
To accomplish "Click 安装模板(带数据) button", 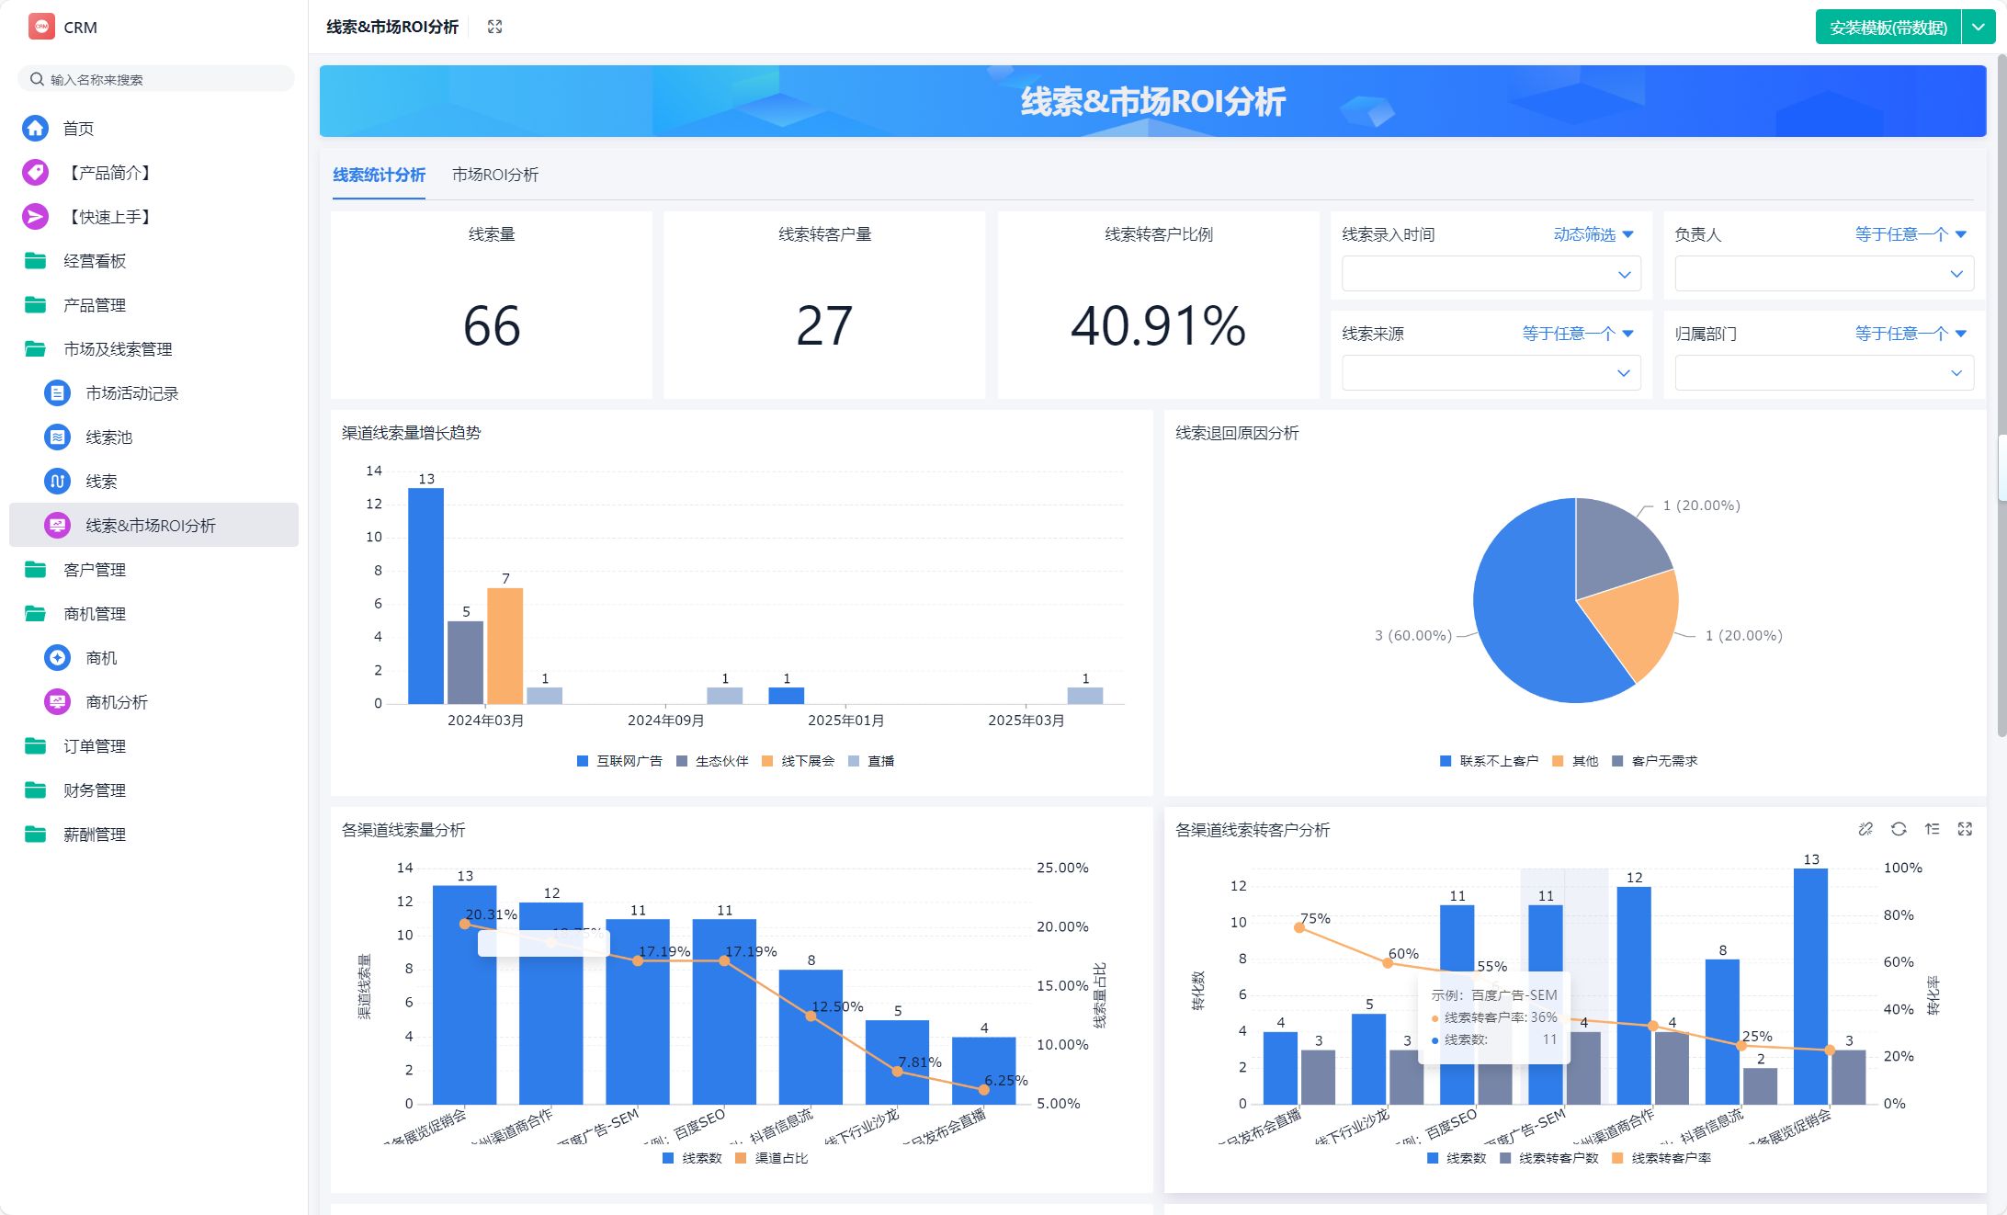I will click(1888, 27).
